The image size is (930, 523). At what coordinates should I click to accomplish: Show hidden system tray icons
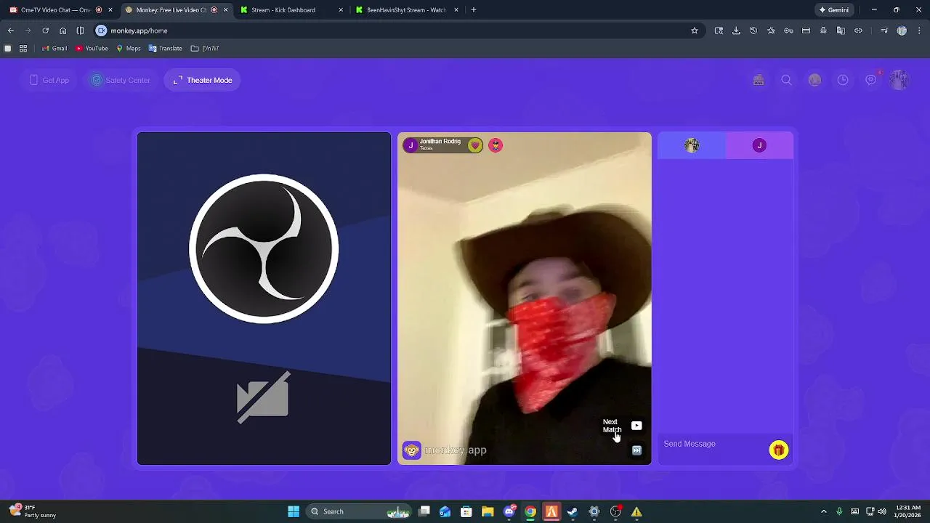823,511
